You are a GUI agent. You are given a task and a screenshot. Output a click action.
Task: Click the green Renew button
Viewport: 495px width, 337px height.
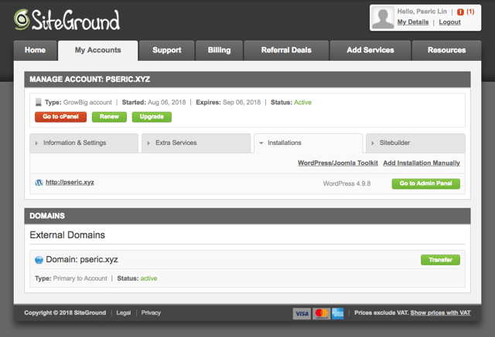pyautogui.click(x=109, y=116)
